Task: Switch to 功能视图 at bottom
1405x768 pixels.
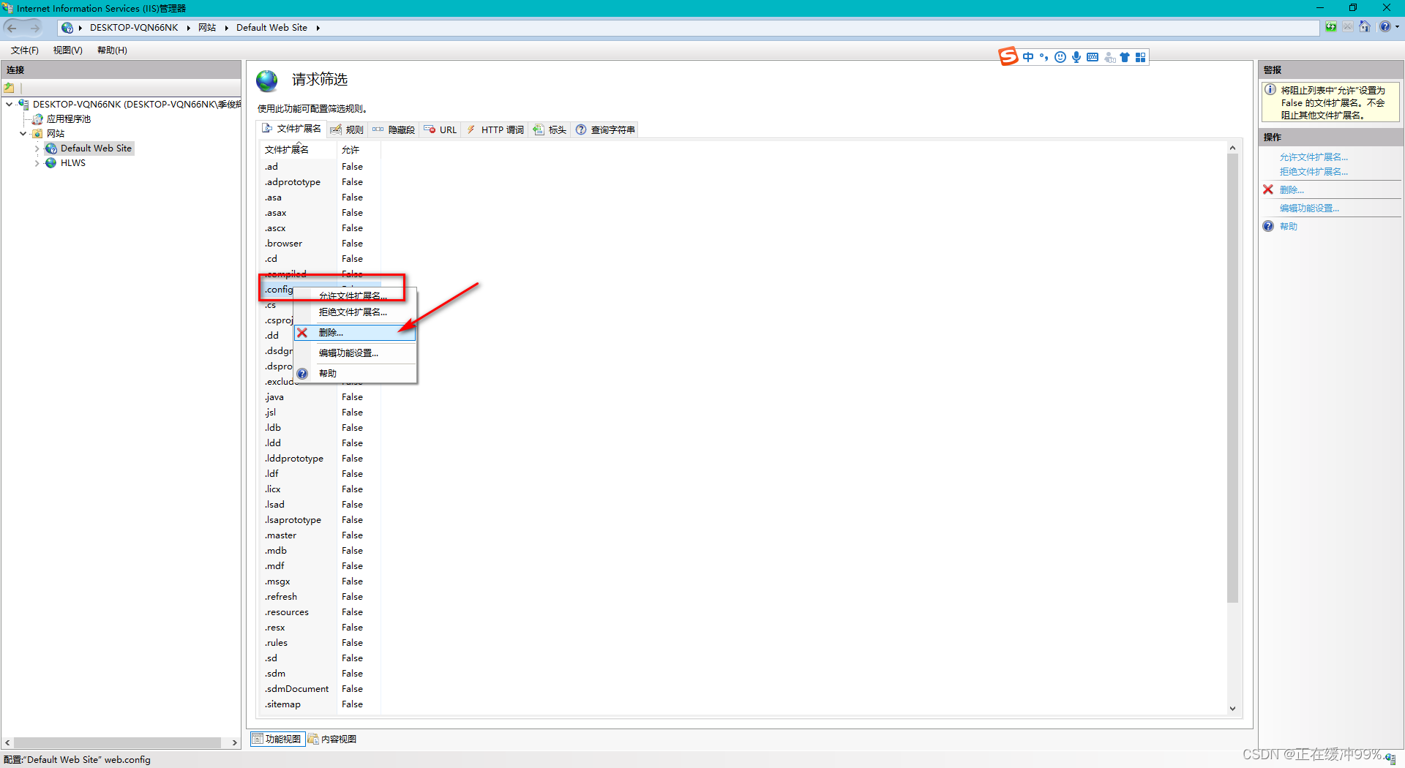Action: pos(277,739)
